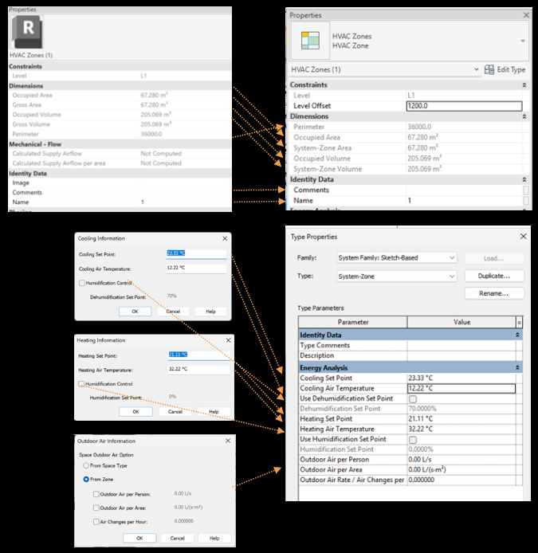Check Use Dehumidification Set Point box
Image resolution: width=538 pixels, height=553 pixels.
[x=412, y=398]
